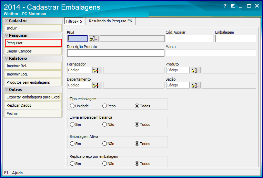Focus the Filial code input field

point(78,39)
